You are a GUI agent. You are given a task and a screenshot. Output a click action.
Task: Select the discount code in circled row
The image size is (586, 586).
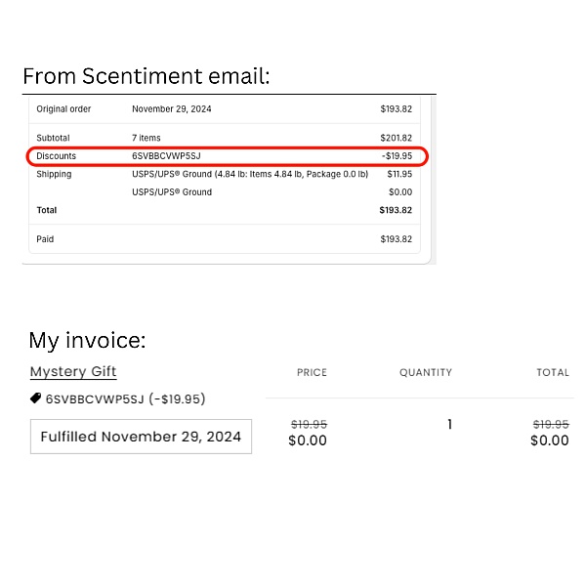pos(166,156)
